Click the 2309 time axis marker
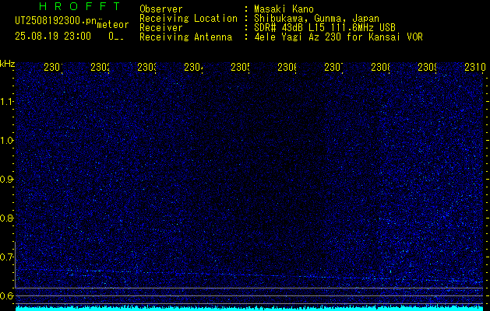 [x=427, y=67]
